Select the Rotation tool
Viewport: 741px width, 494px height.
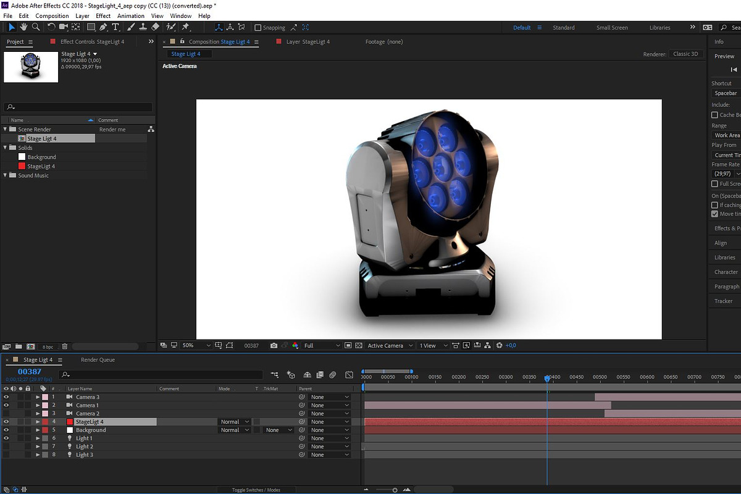[51, 27]
